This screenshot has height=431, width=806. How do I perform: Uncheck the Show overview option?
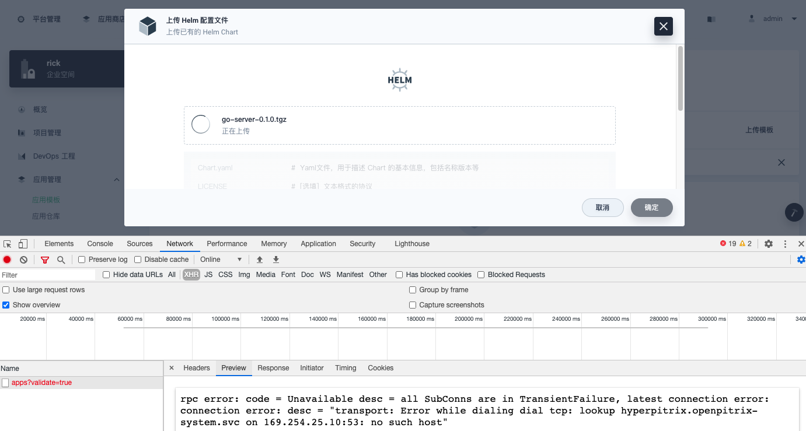(x=5, y=304)
